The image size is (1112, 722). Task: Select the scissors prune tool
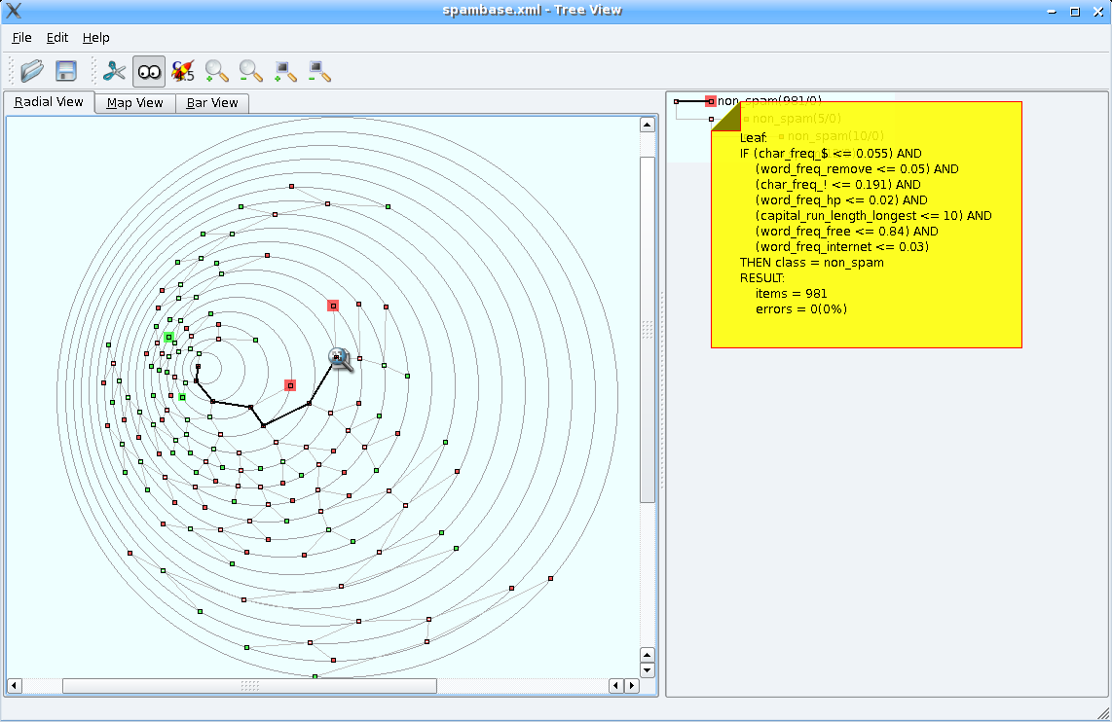click(x=114, y=71)
